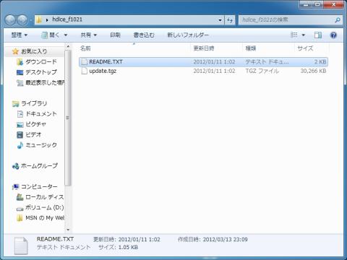Open デスクトップ in favorites
The width and height of the screenshot is (347, 260).
click(x=41, y=72)
